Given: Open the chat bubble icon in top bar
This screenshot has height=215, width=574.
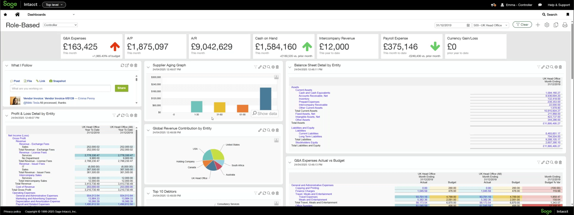Looking at the screenshot, I should [540, 5].
